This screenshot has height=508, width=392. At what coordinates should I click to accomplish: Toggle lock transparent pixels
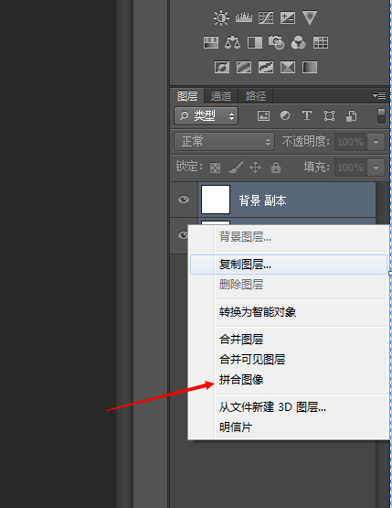215,168
